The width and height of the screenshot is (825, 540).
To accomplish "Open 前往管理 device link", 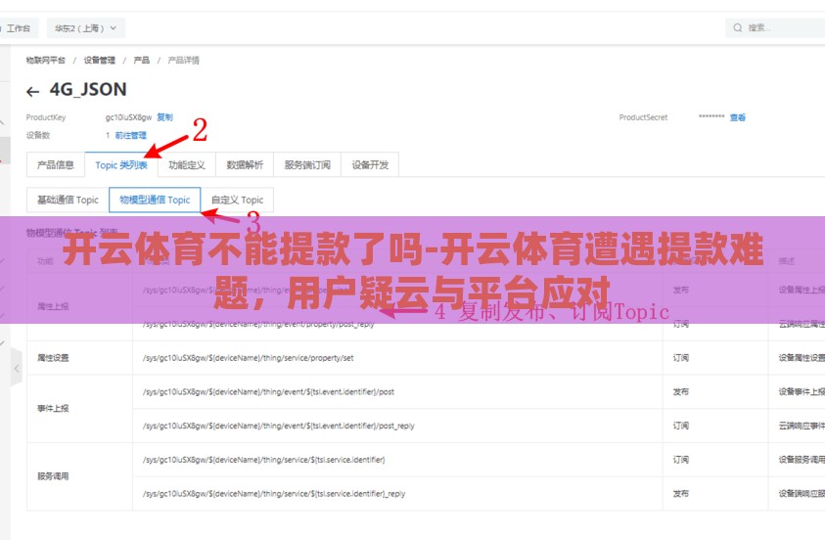I will (130, 135).
